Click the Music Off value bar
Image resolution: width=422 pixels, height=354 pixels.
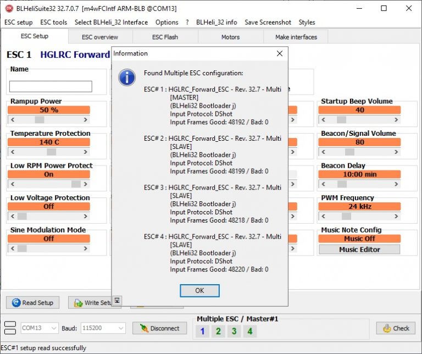(359, 239)
